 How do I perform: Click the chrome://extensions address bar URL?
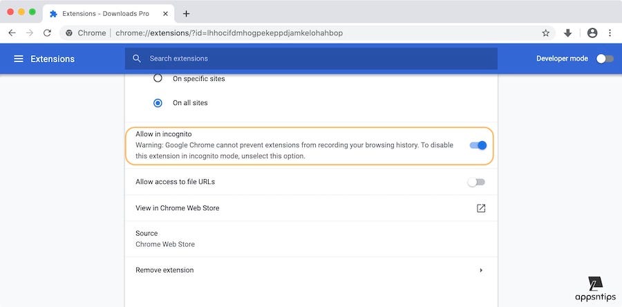(229, 33)
